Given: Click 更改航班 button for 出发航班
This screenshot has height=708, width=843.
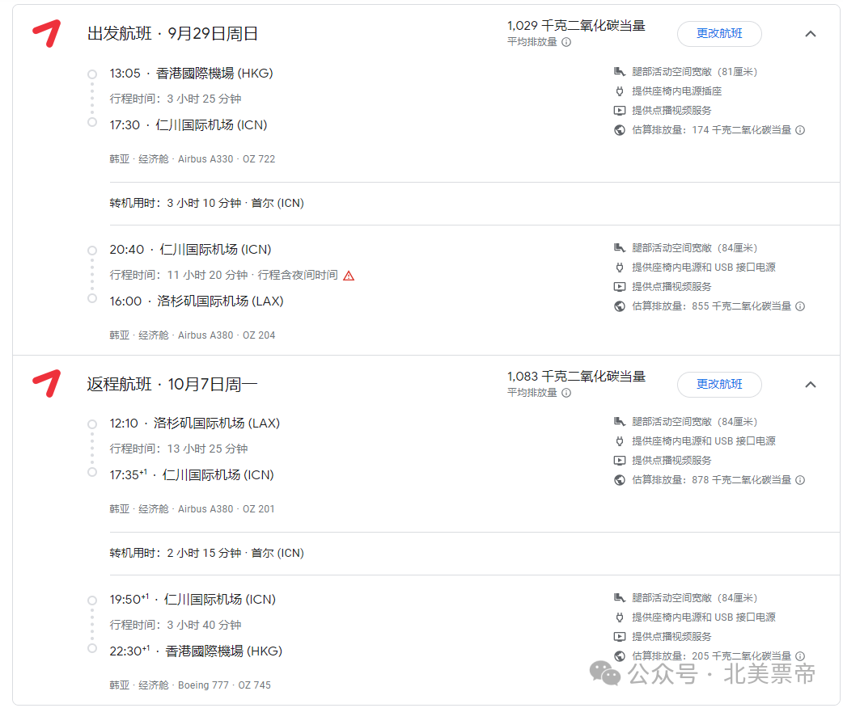Looking at the screenshot, I should (718, 33).
